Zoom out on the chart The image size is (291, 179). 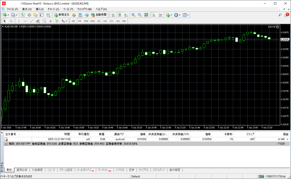click(140, 15)
